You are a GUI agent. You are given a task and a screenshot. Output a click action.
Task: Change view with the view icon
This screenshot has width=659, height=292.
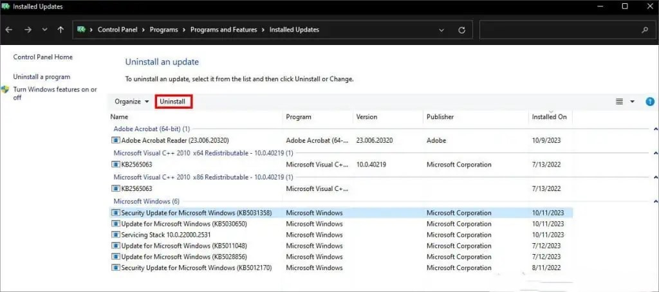point(619,101)
